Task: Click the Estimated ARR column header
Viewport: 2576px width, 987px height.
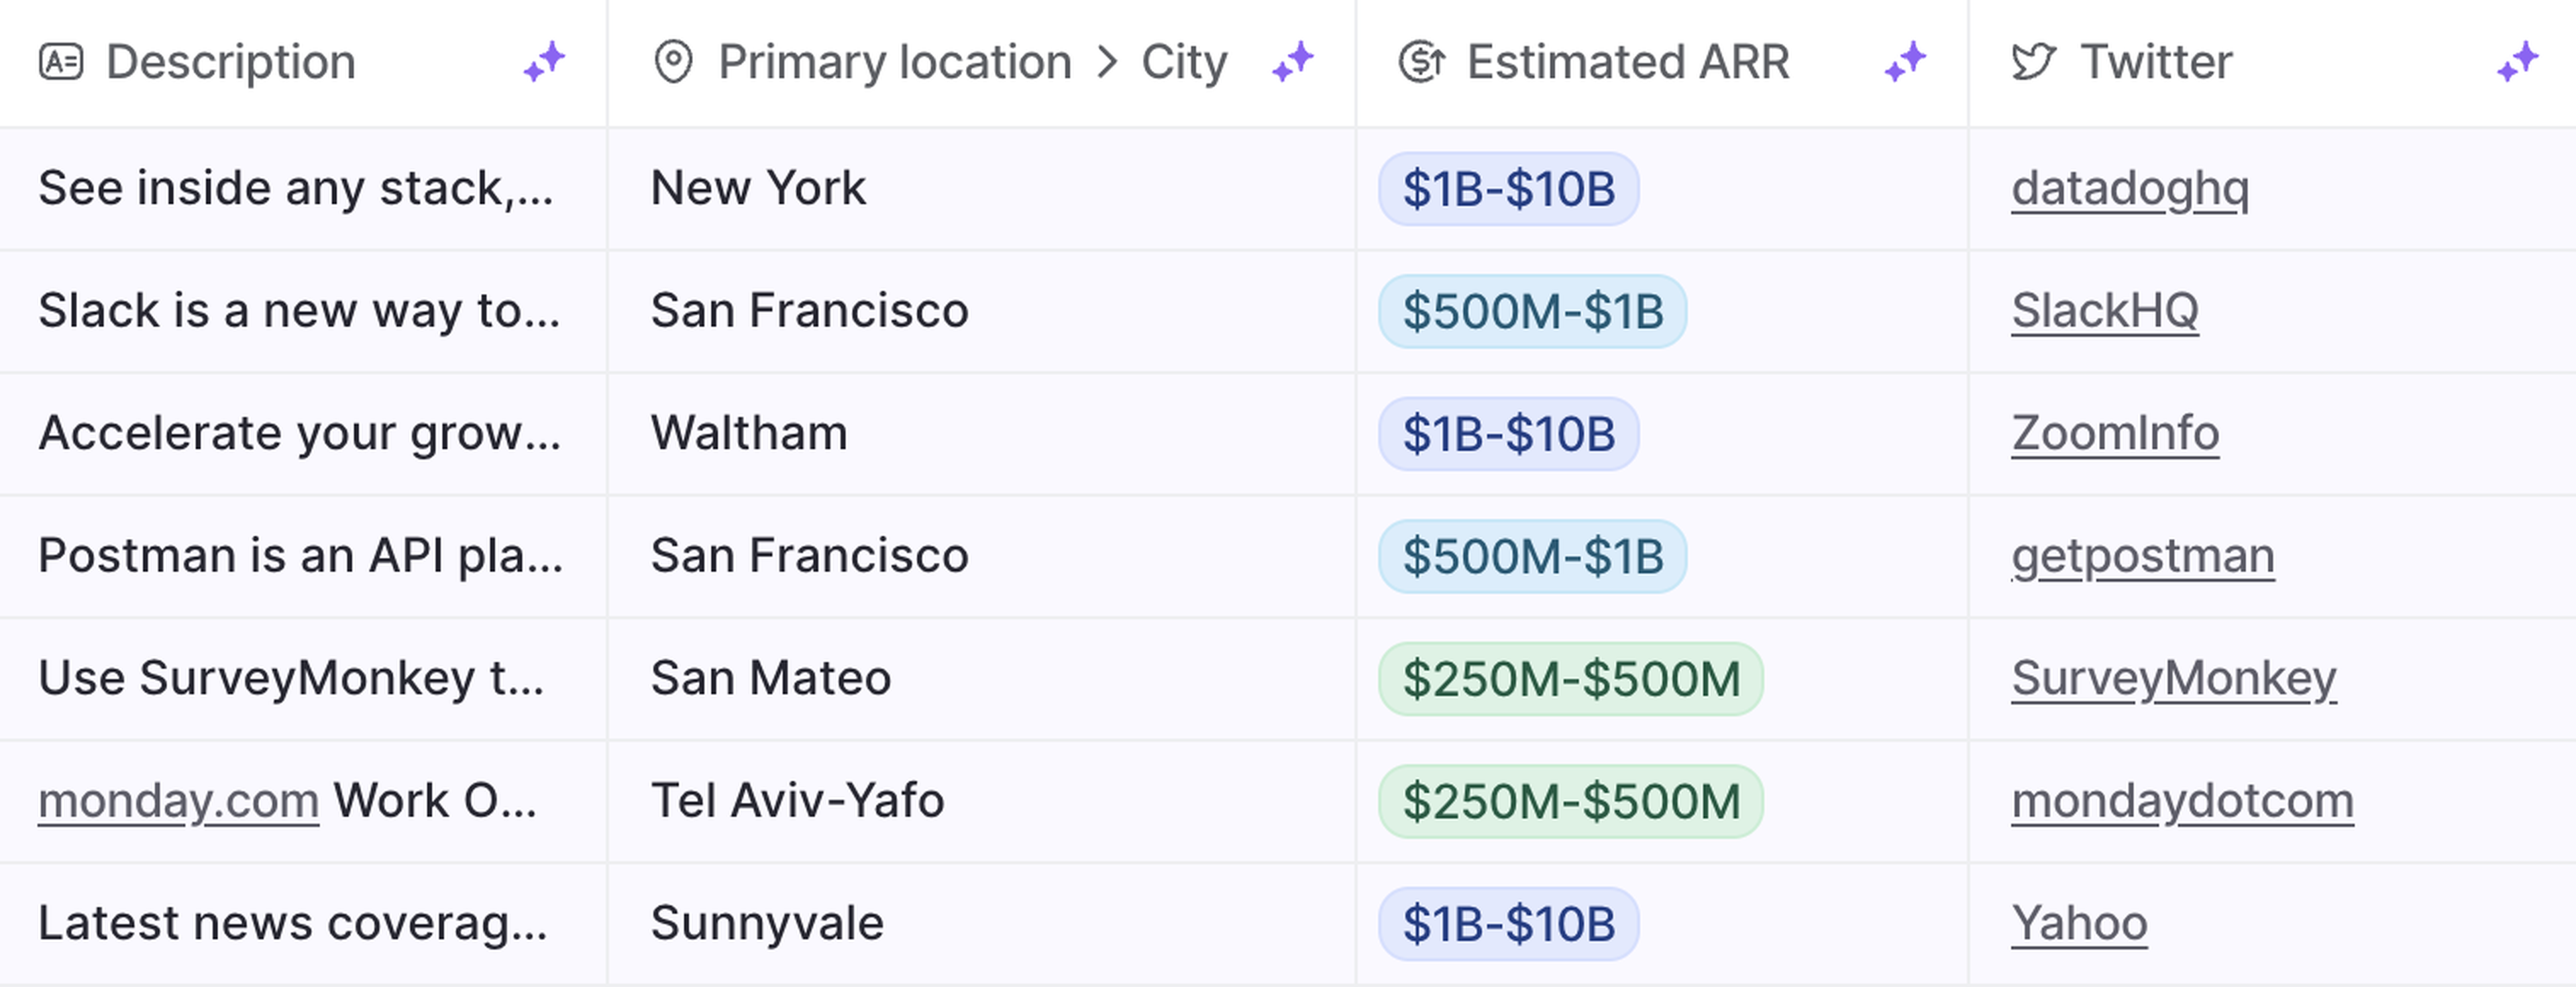Action: click(1627, 62)
